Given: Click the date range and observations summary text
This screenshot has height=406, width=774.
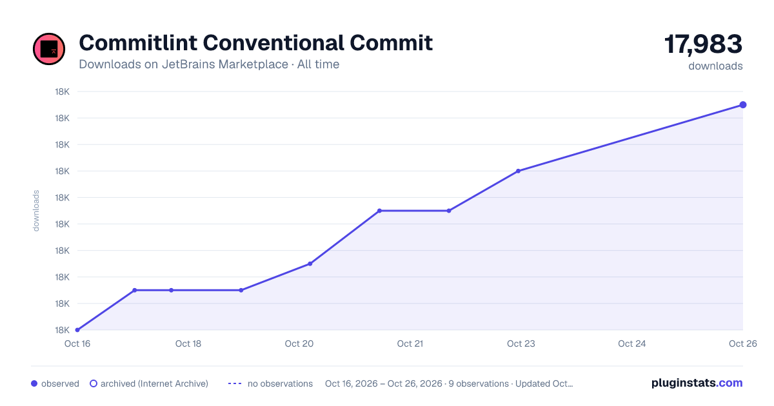Looking at the screenshot, I should [449, 383].
